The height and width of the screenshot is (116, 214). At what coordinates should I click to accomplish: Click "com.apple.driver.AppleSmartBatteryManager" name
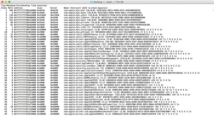tap(88, 95)
